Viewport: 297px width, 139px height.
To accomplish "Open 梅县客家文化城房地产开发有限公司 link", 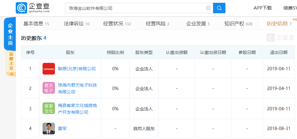I will pos(77,109).
